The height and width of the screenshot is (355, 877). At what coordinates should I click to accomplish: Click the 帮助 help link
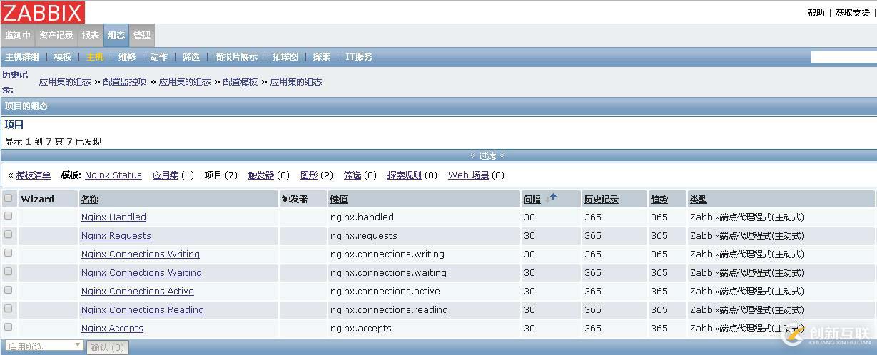(x=816, y=13)
